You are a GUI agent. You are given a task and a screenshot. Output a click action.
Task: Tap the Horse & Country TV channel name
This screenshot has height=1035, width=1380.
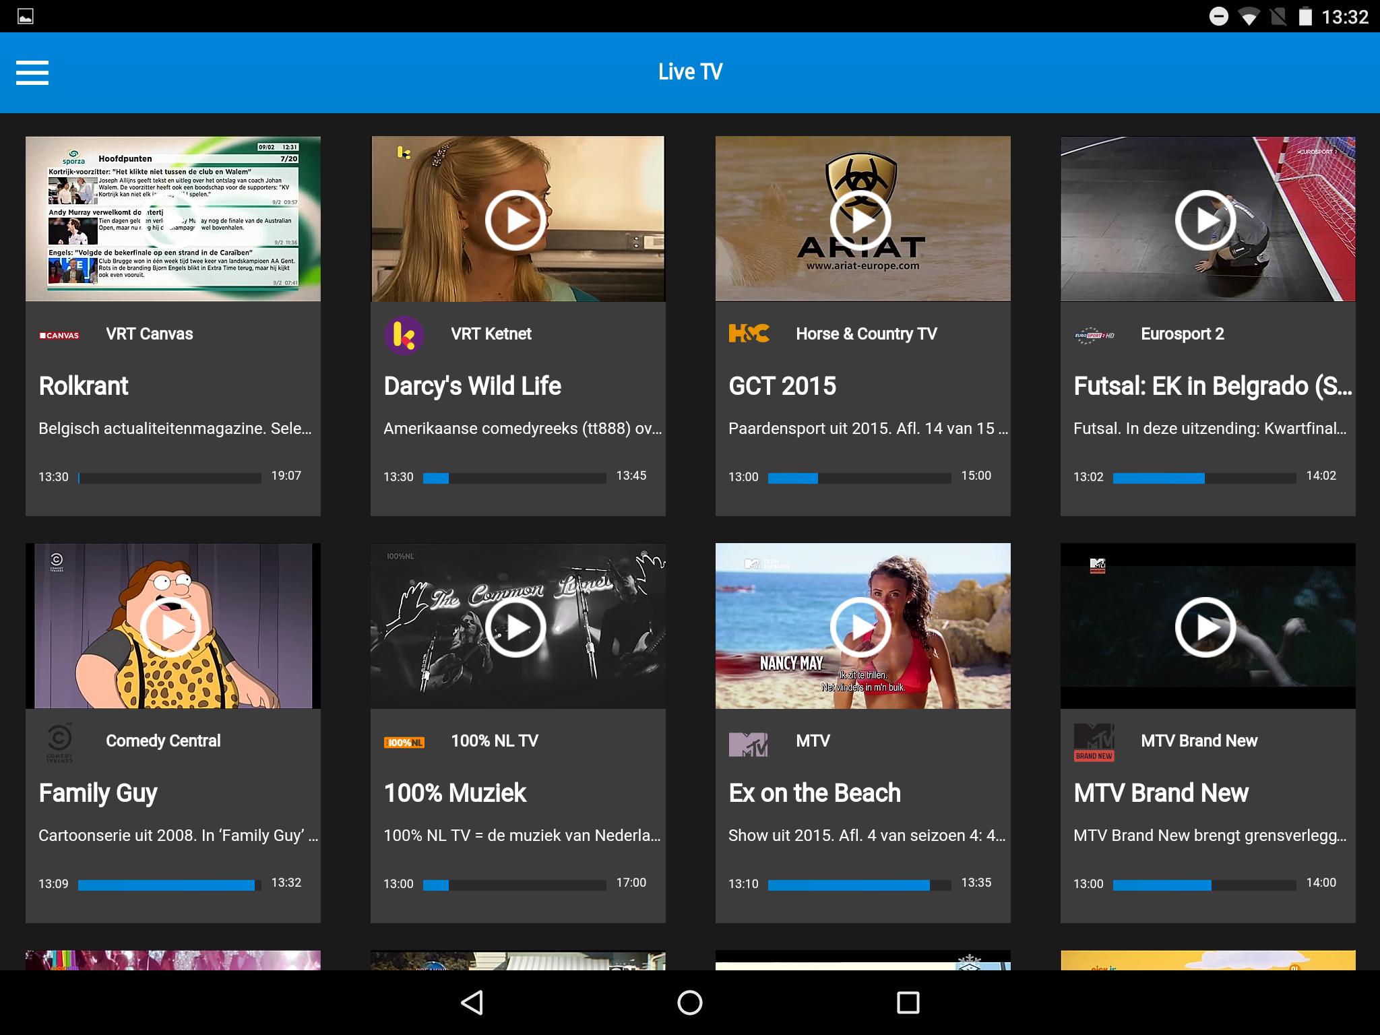click(867, 334)
